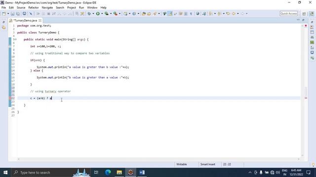
Task: Click the Open Task icon
Action: click(149, 14)
